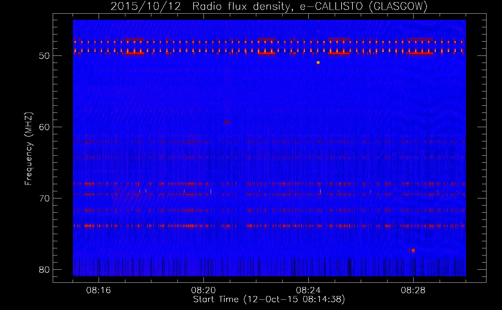Click the plot title '2015/10/12 Radio flux density, e-CALLISTO (GLASGOW)'
The image size is (502, 310).
click(269, 6)
